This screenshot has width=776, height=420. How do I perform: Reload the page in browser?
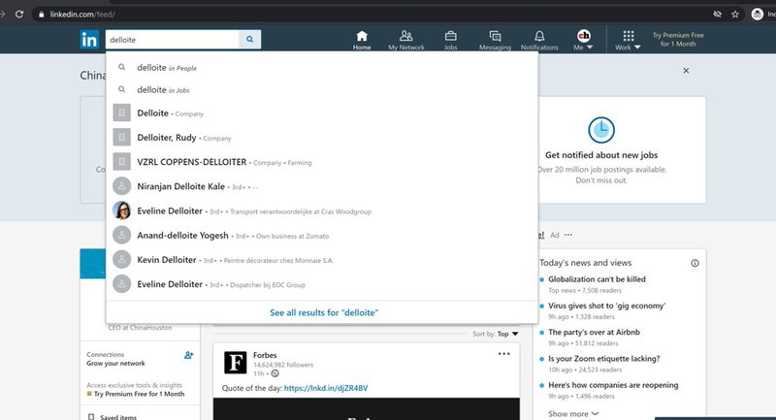pyautogui.click(x=19, y=14)
